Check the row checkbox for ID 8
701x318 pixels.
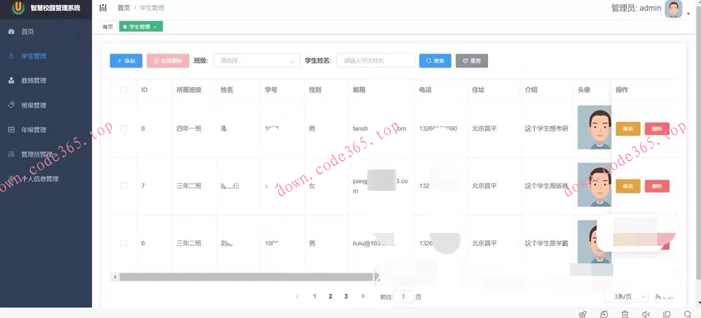pos(123,129)
